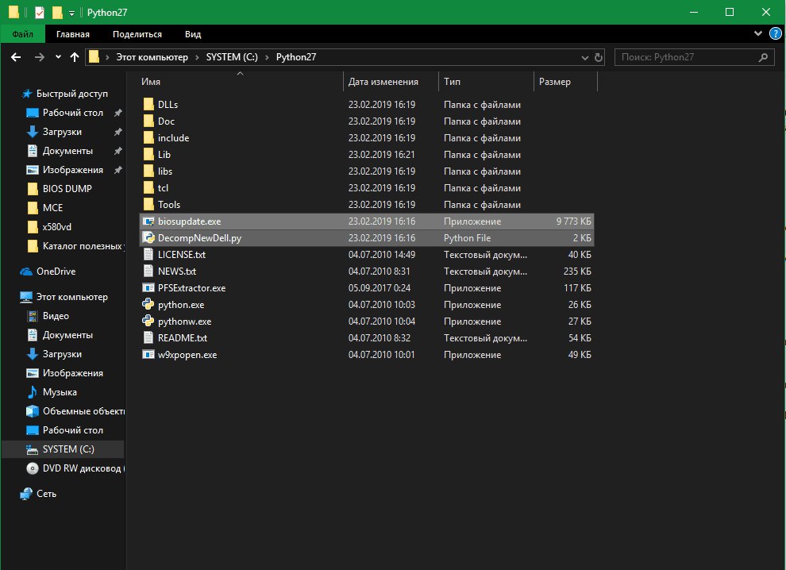Navigate to the SYSTEM (C:) breadcrumb
The width and height of the screenshot is (786, 570).
point(232,57)
